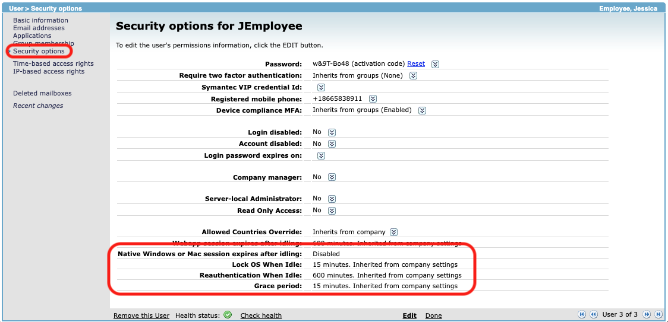Open Time-based access rights

pyautogui.click(x=53, y=64)
